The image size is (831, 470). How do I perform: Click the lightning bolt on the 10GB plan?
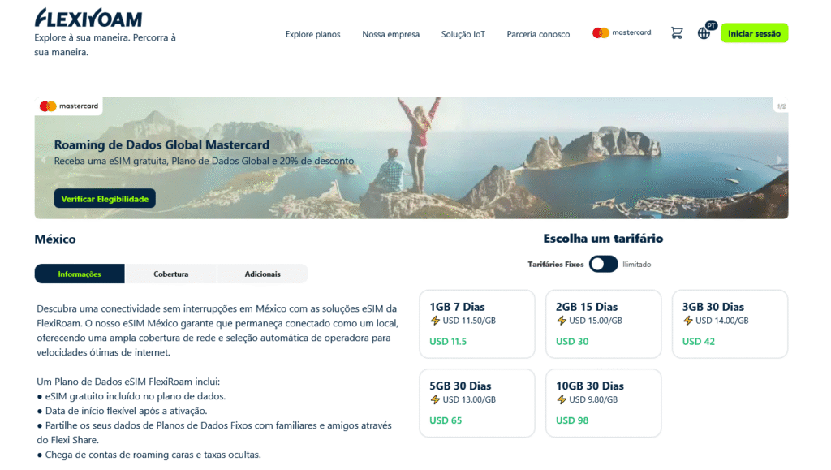(561, 399)
